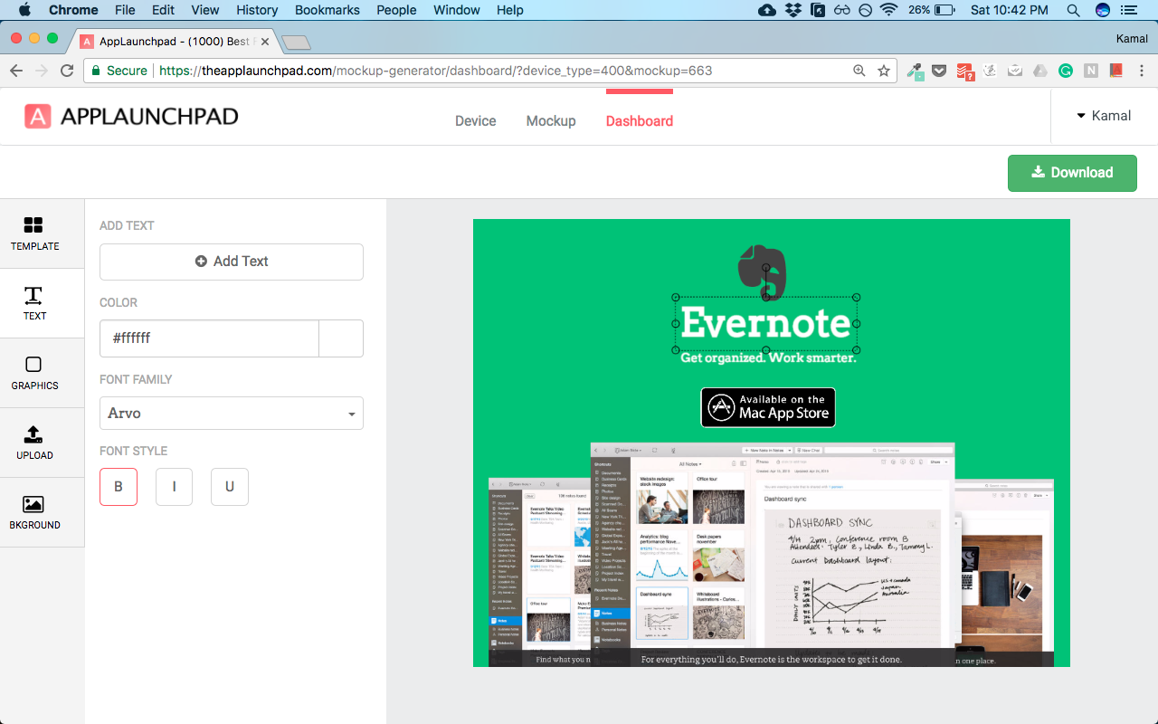
Task: Click the white color swatch
Action: coord(341,338)
